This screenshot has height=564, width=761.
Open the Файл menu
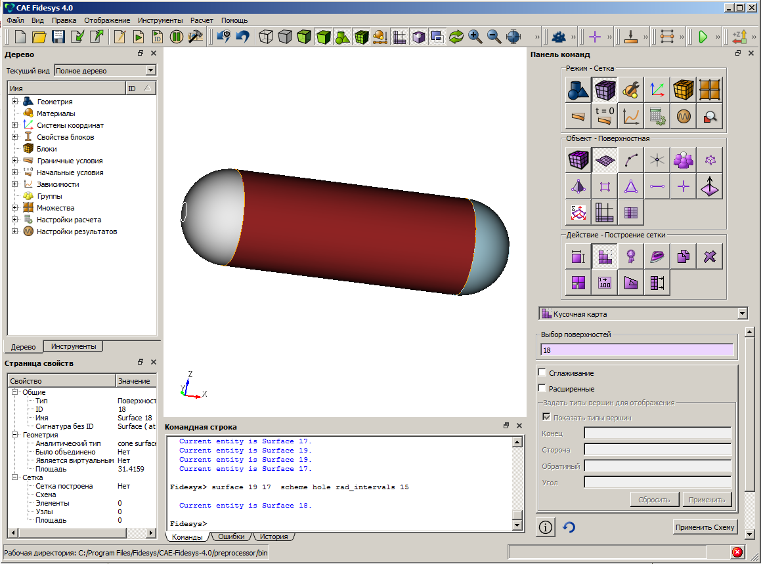pyautogui.click(x=16, y=20)
